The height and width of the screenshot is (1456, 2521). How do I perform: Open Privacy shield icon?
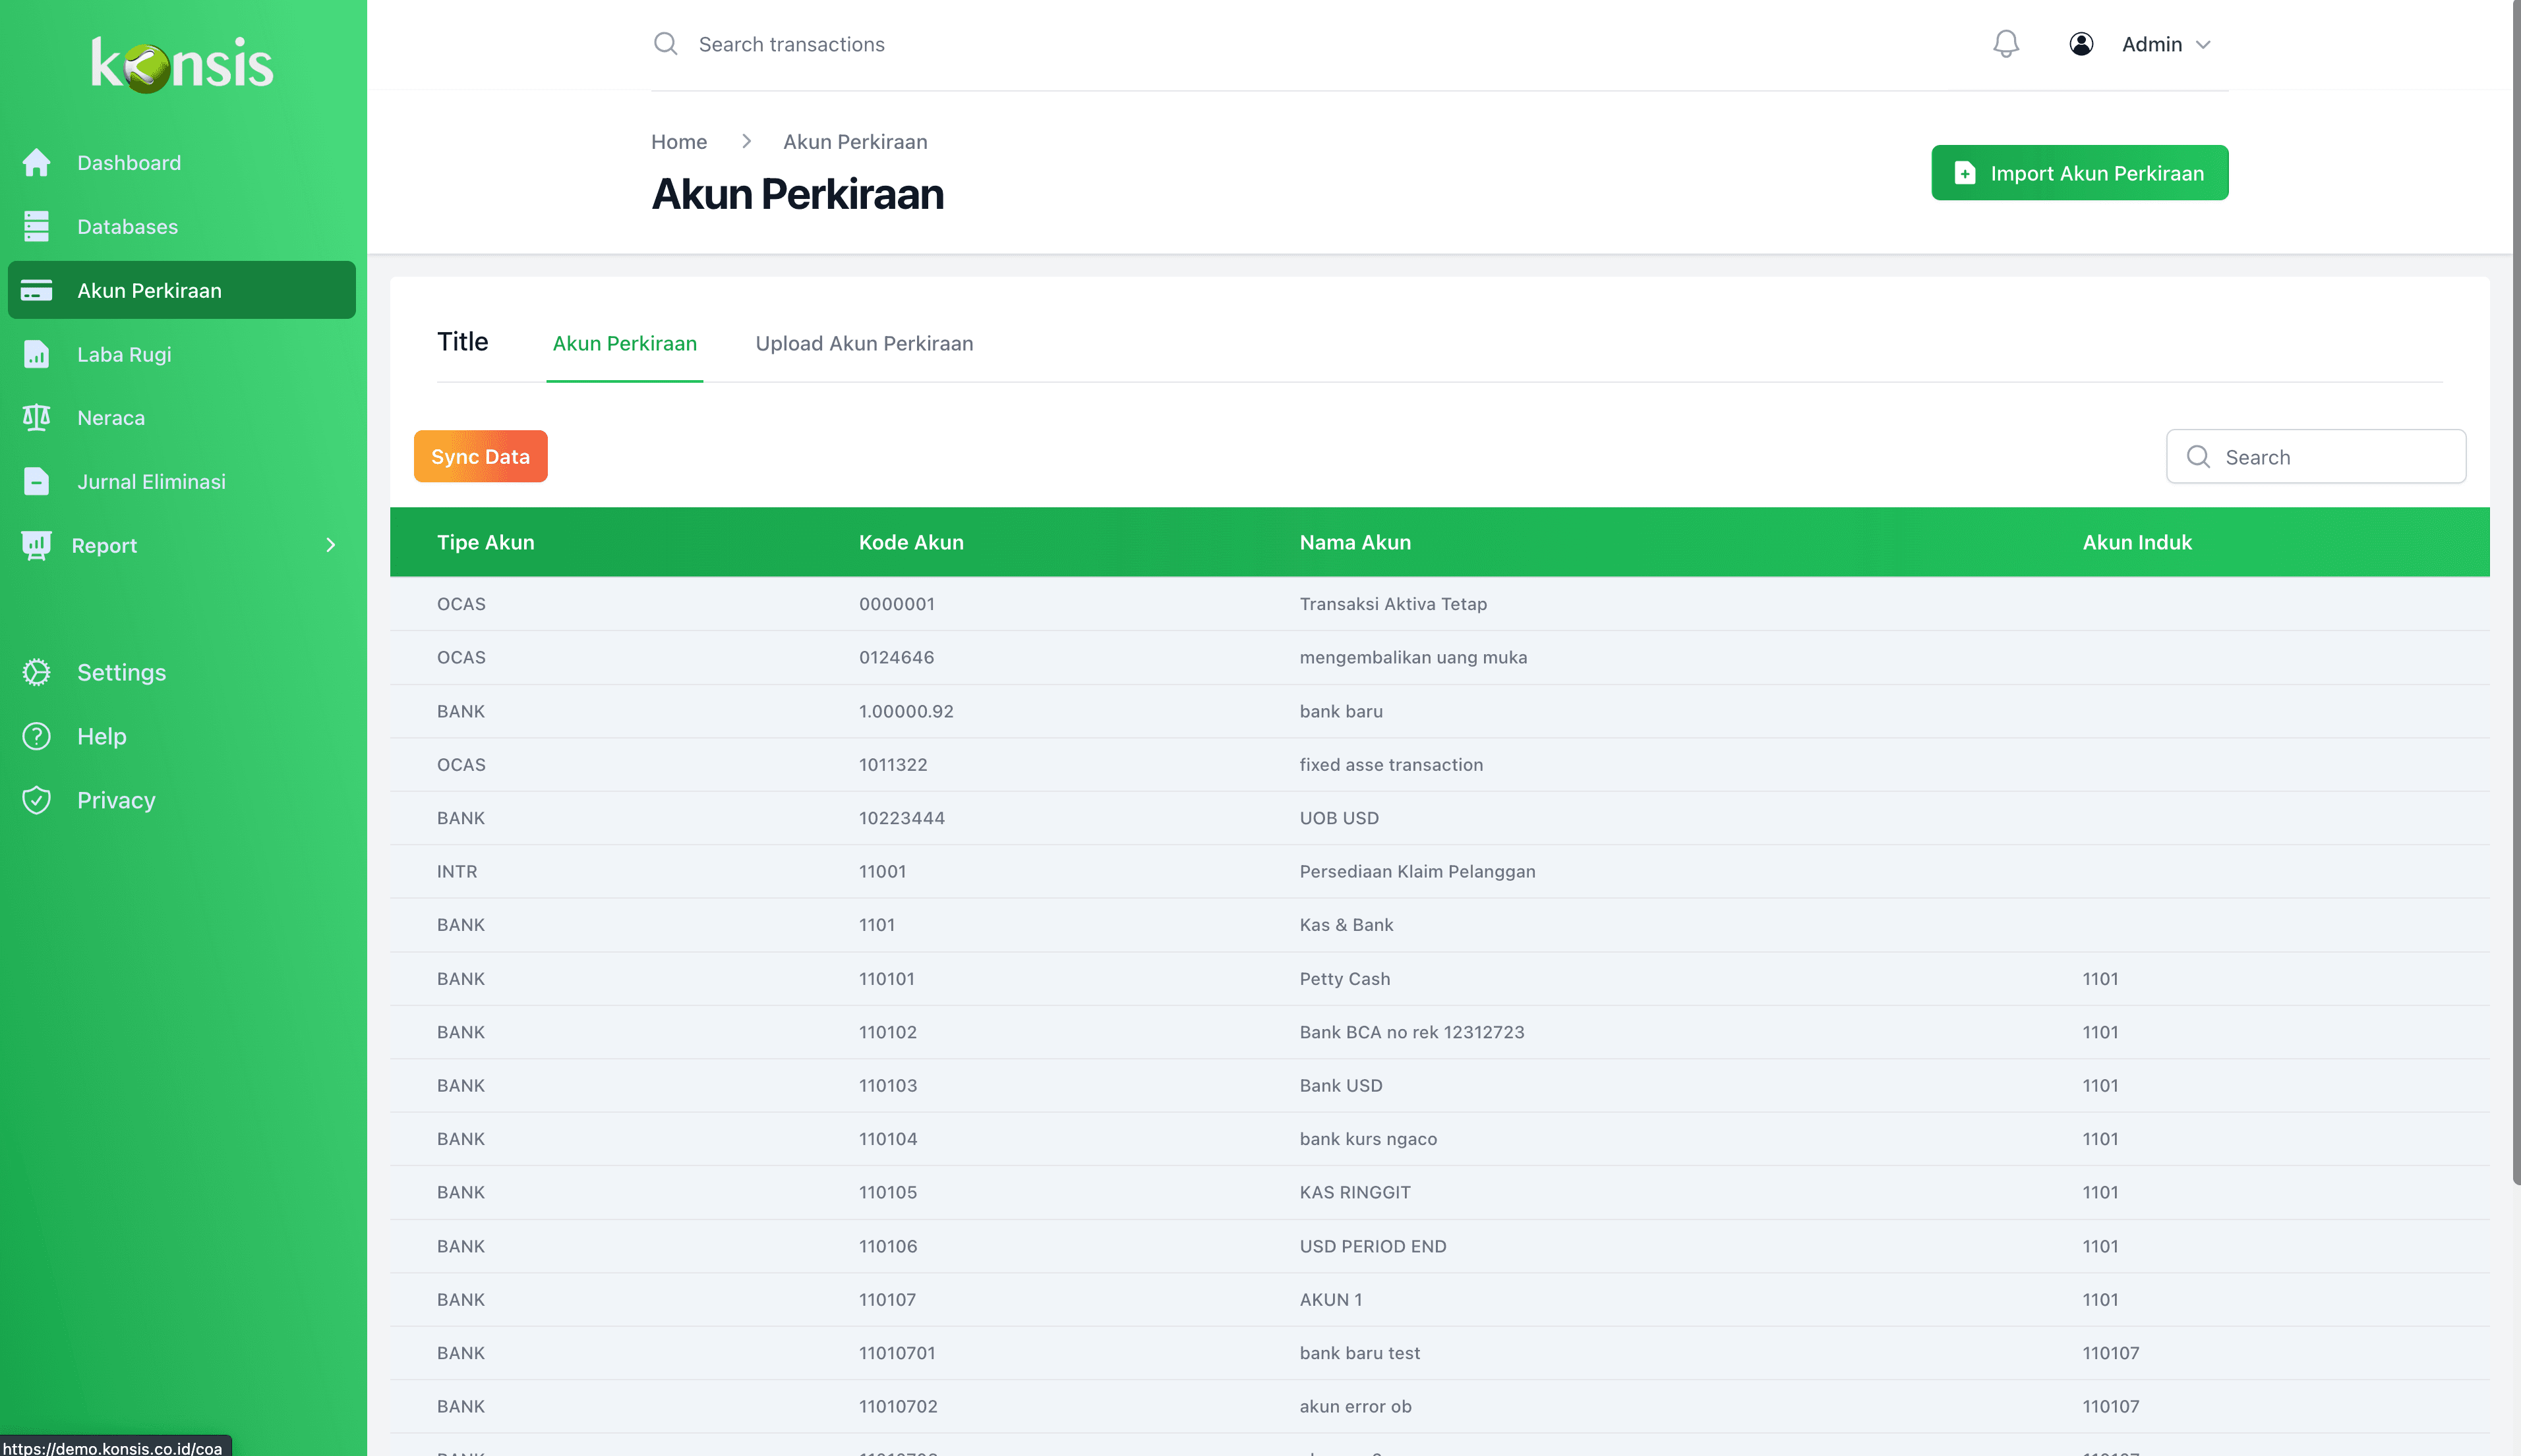(37, 800)
